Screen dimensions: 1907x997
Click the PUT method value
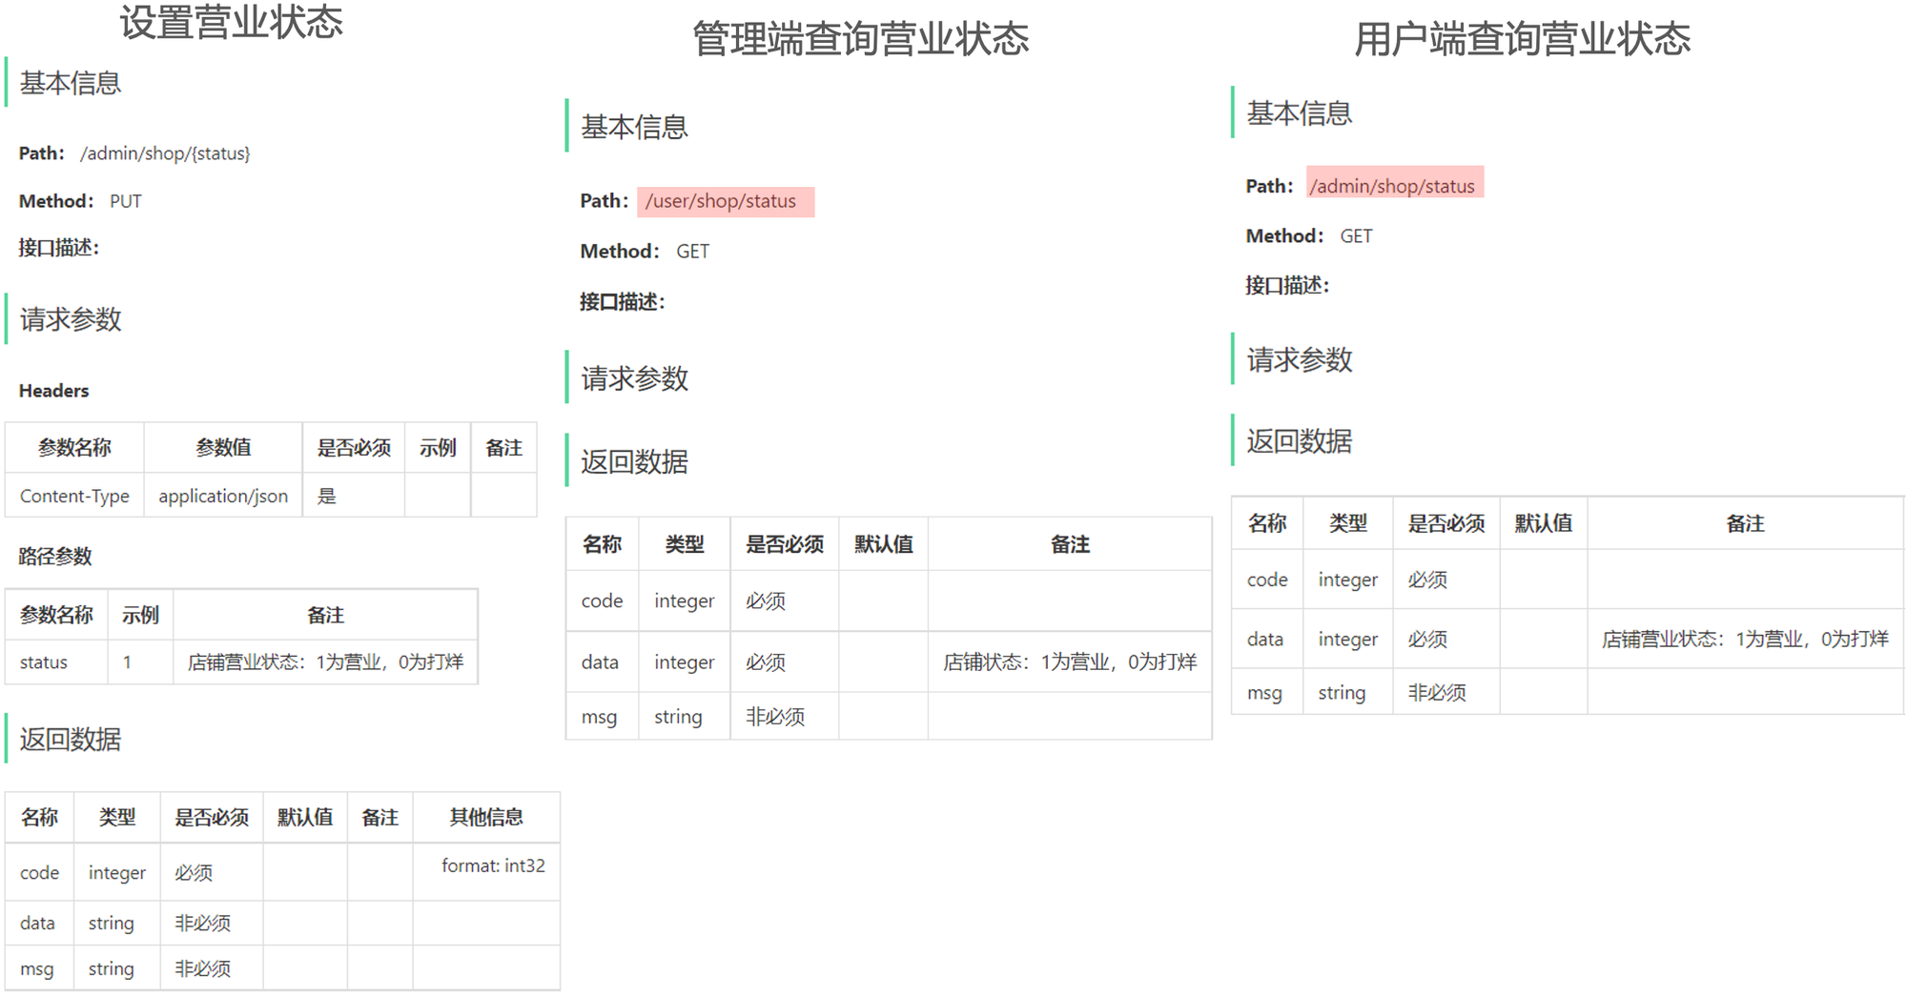126,201
